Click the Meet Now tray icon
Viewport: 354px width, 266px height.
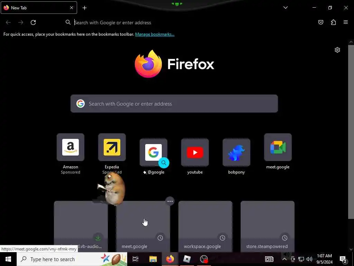pyautogui.click(x=293, y=259)
